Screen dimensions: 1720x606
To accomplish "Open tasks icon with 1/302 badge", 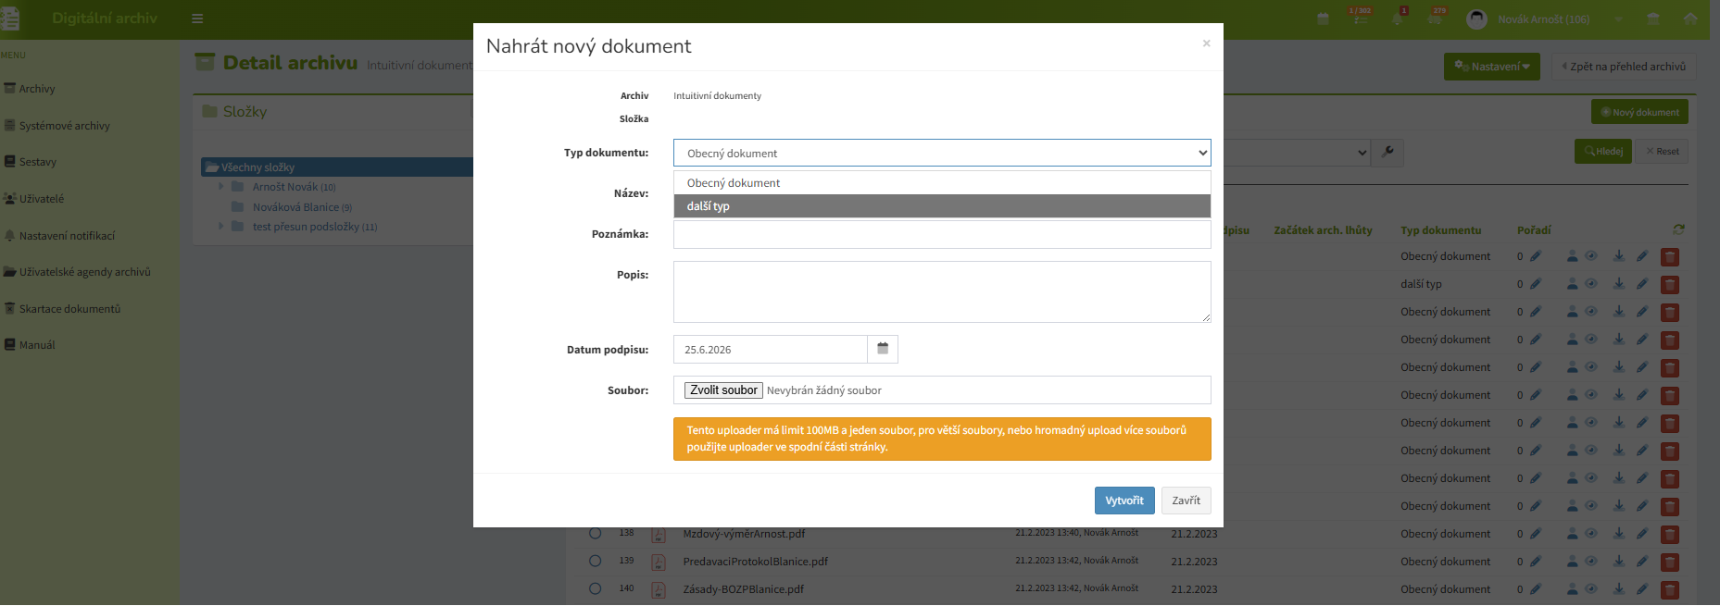I will (x=1360, y=18).
